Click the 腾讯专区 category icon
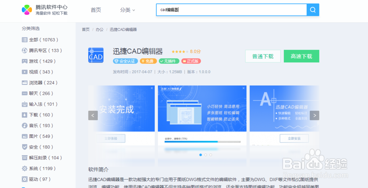Screen dimensions: 368x188 25,51
